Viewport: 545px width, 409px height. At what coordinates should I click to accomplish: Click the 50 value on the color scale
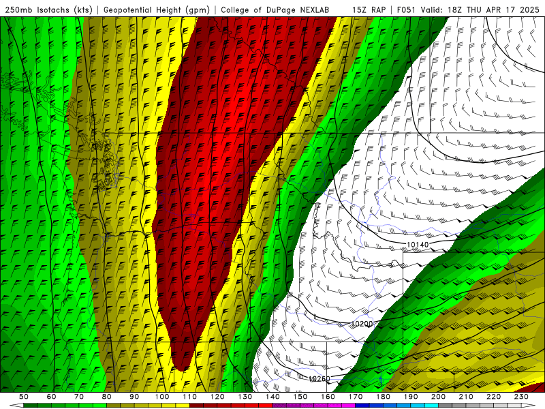[23, 397]
